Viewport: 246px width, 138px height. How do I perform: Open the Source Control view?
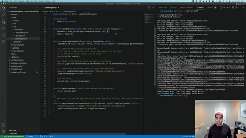click(3, 22)
